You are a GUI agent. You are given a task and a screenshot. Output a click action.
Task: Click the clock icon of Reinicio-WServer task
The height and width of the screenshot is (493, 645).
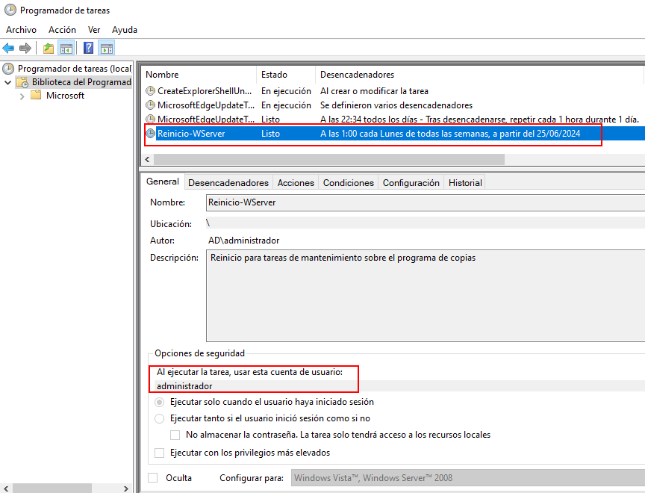[151, 134]
